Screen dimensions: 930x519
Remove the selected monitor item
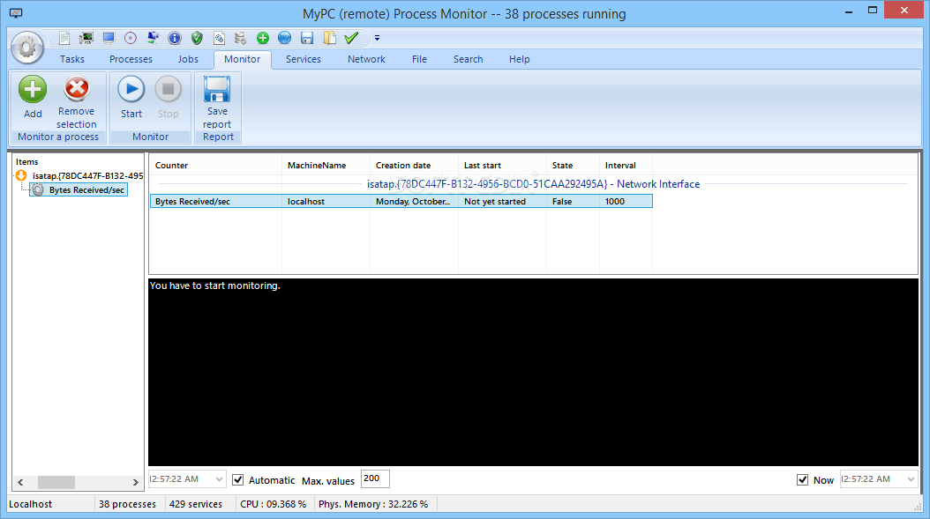(77, 102)
